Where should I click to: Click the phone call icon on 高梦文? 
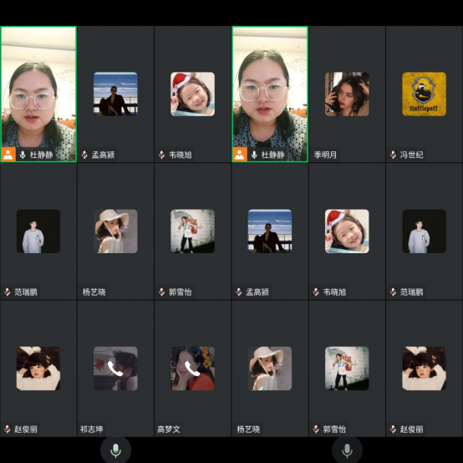point(192,369)
